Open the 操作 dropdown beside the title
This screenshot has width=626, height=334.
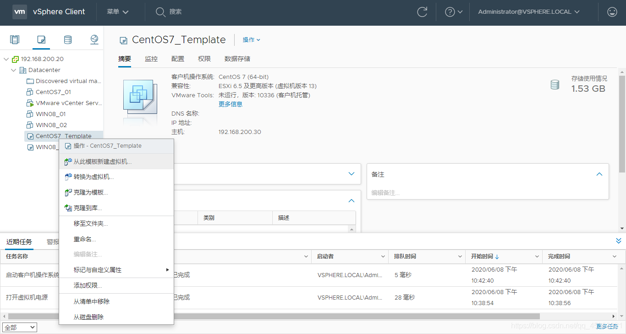click(x=252, y=40)
